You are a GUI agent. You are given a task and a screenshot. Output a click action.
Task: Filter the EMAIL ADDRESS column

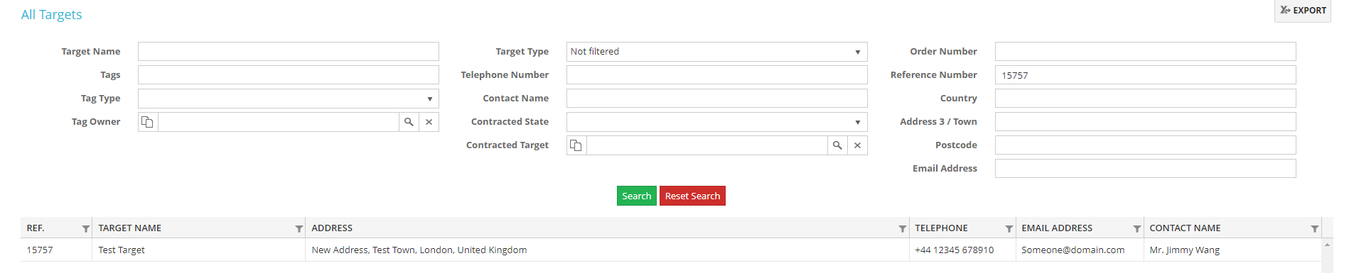tap(1137, 228)
